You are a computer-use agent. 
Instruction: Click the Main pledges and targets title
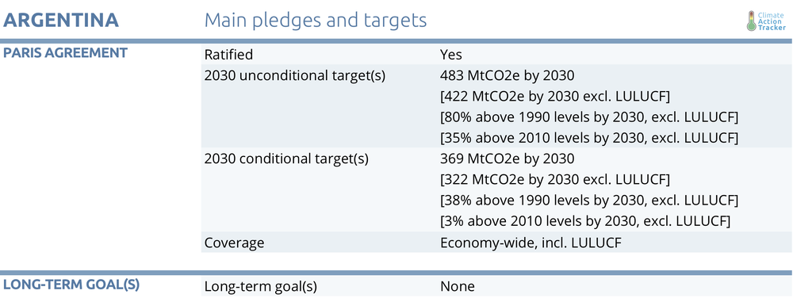(x=316, y=21)
